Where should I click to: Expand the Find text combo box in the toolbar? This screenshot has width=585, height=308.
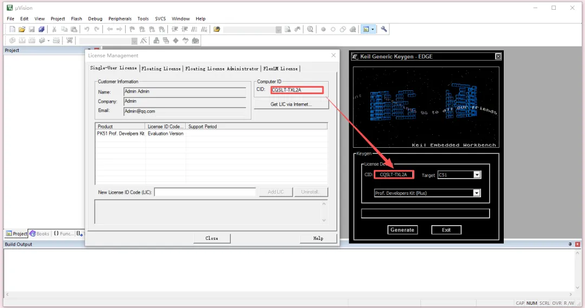(278, 29)
